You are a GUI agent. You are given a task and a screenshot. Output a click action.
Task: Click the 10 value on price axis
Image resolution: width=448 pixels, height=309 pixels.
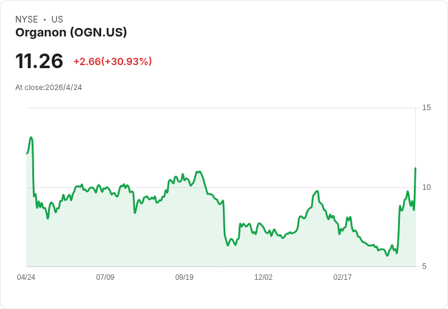tap(426, 187)
